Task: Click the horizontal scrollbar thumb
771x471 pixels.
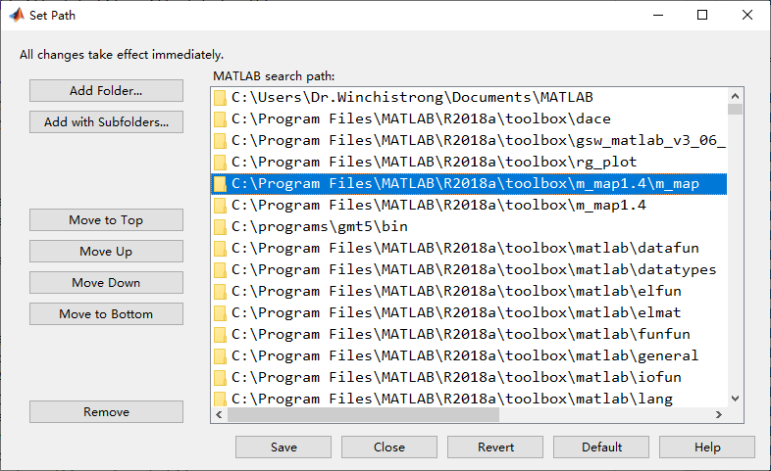Action: (x=363, y=415)
